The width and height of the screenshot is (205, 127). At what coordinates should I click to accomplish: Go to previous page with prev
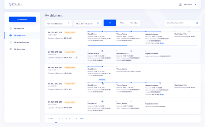coord(51,119)
